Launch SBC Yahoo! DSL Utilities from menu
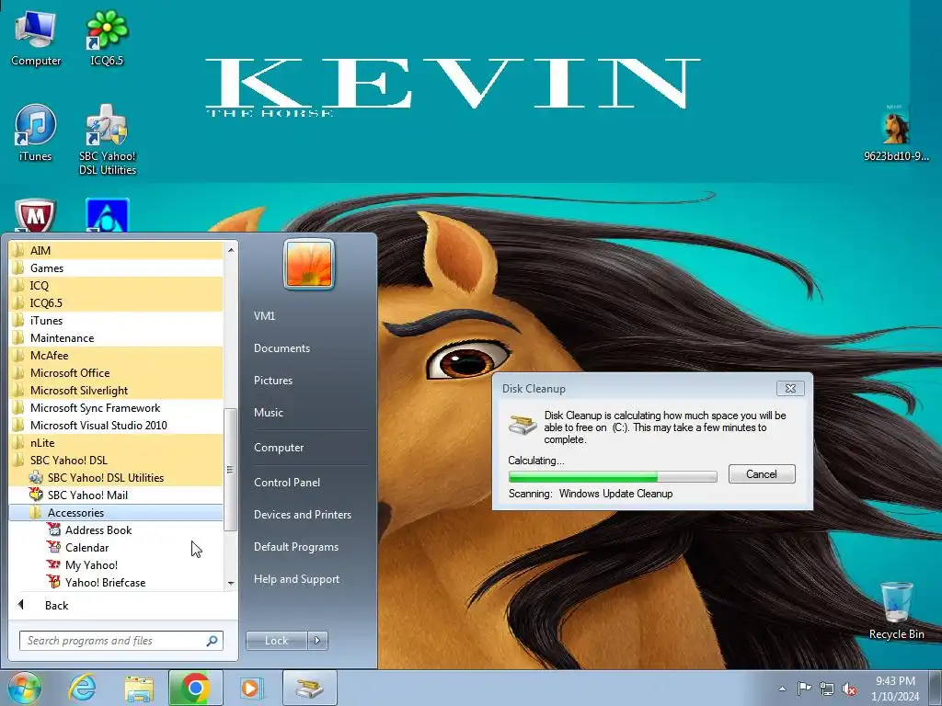Viewport: 942px width, 706px height. click(x=116, y=477)
